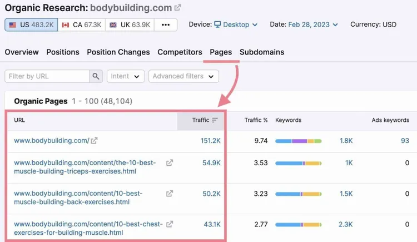Click the search magnifier icon in URL filter
Viewport: 417px width, 242px height.
tap(96, 76)
